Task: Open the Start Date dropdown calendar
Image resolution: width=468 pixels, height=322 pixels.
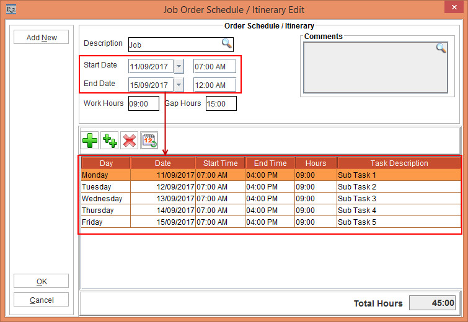Action: pos(179,66)
